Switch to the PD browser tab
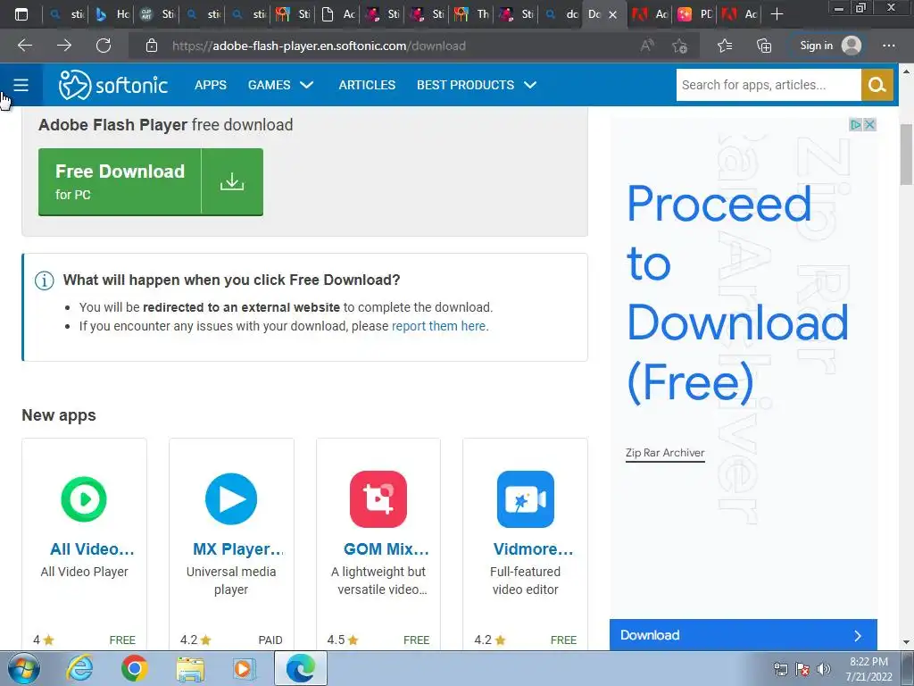Viewport: 914px width, 686px height. (x=696, y=14)
